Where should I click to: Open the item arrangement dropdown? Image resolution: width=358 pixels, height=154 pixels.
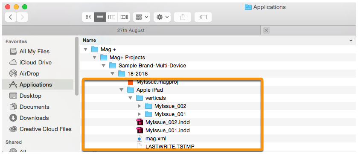pos(142,17)
